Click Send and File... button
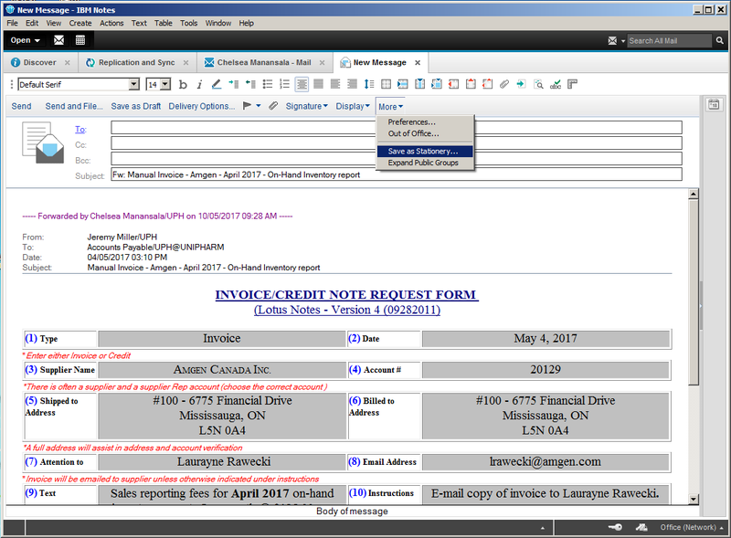This screenshot has width=731, height=538. coord(74,106)
